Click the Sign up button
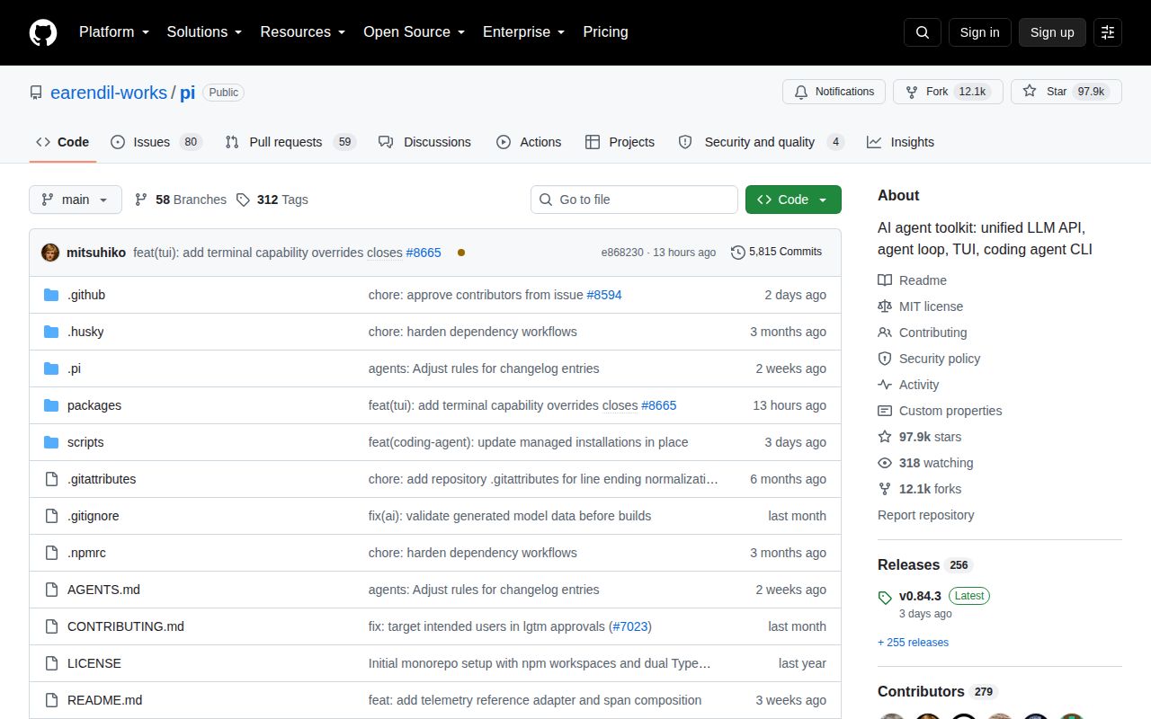Screen dimensions: 1151x719 pos(1052,32)
